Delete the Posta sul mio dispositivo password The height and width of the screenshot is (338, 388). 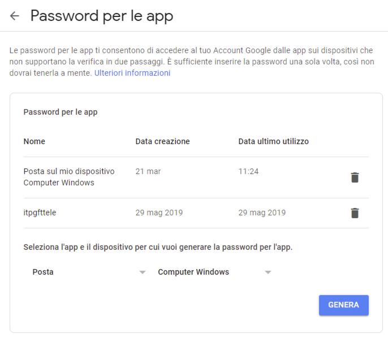pyautogui.click(x=355, y=177)
